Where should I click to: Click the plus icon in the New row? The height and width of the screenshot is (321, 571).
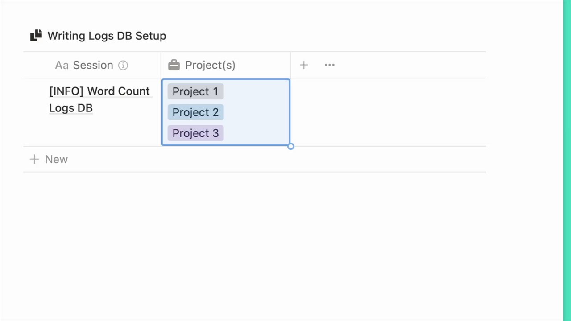click(34, 159)
